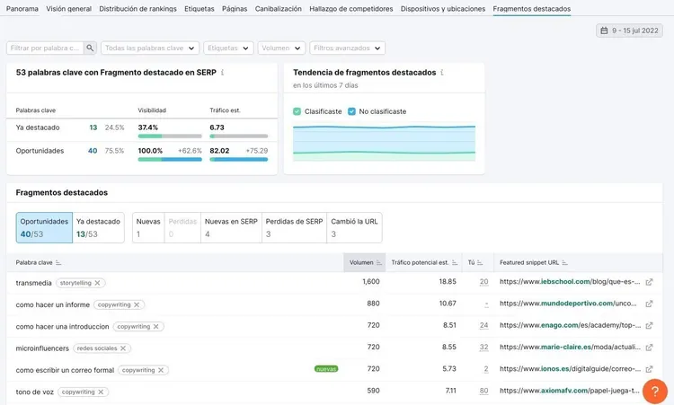The image size is (674, 405).
Task: Open external link icon for ionos.es URL
Action: pyautogui.click(x=649, y=369)
